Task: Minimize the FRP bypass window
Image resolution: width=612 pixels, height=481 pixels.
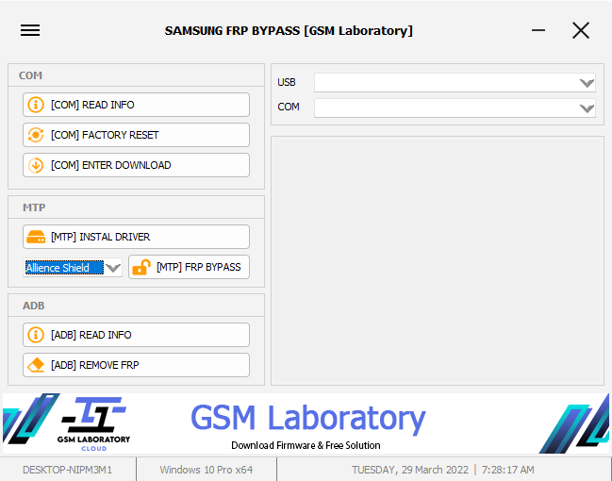Action: (538, 30)
